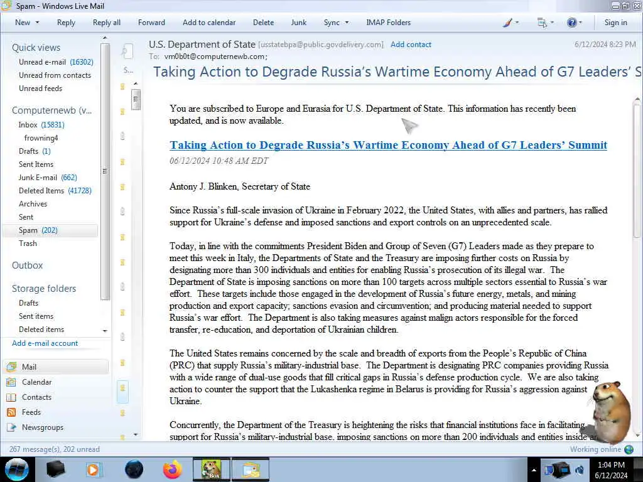
Task: Click the volume speaker tray icon
Action: click(x=579, y=469)
